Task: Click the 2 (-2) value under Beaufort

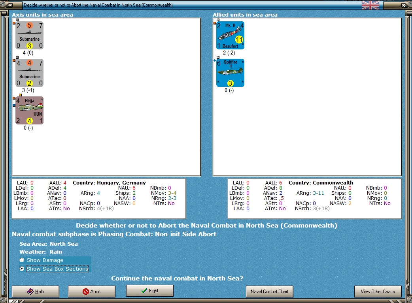Action: [x=229, y=53]
